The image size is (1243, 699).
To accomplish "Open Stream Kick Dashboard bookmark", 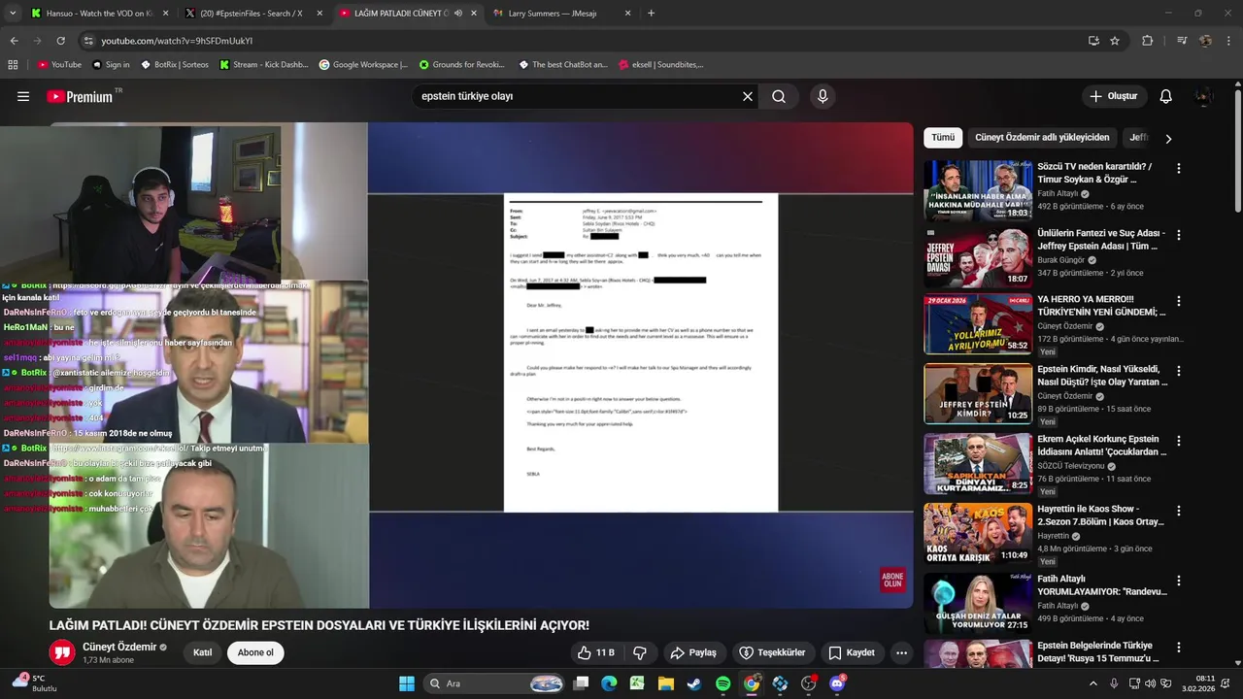I will 264,65.
